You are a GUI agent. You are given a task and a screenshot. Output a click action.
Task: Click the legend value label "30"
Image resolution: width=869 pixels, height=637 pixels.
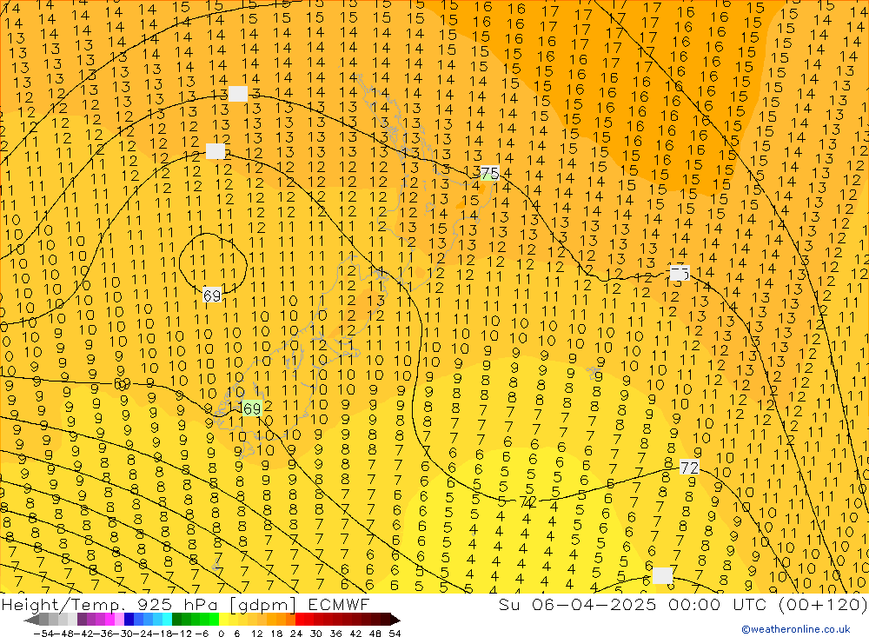pyautogui.click(x=316, y=634)
